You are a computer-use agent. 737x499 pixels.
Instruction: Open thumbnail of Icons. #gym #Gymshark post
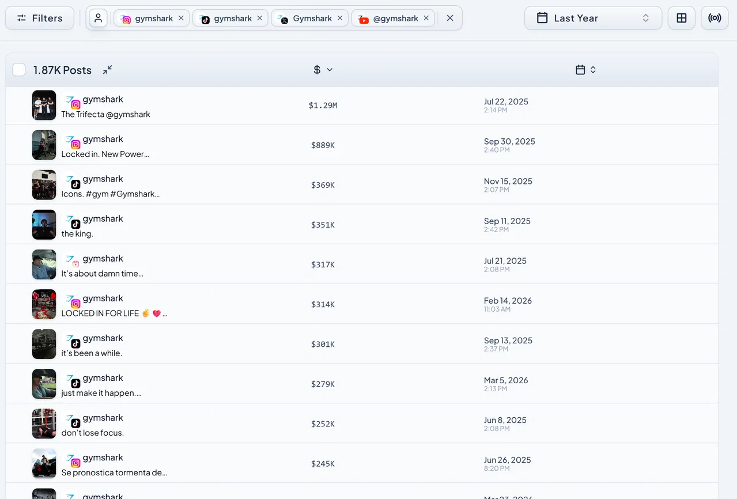pyautogui.click(x=44, y=185)
